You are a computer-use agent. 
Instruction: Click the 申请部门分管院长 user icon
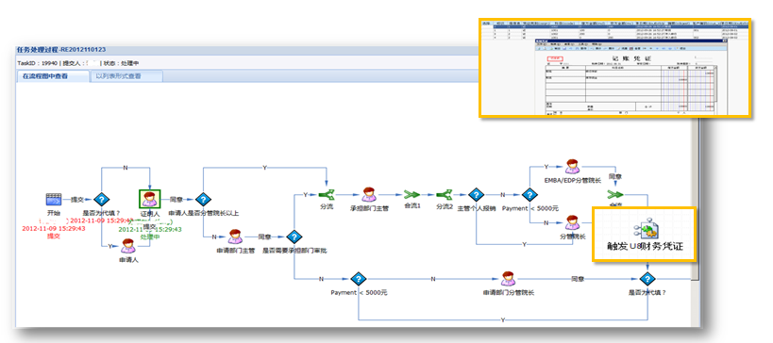point(509,279)
